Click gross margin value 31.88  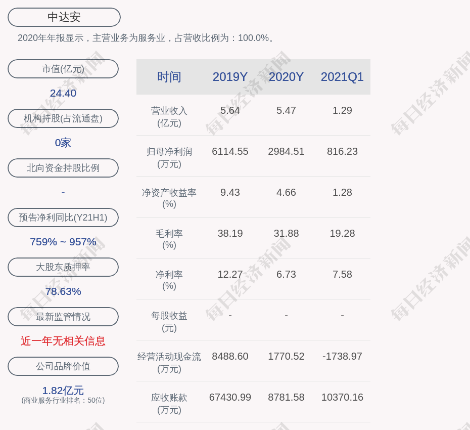point(286,233)
